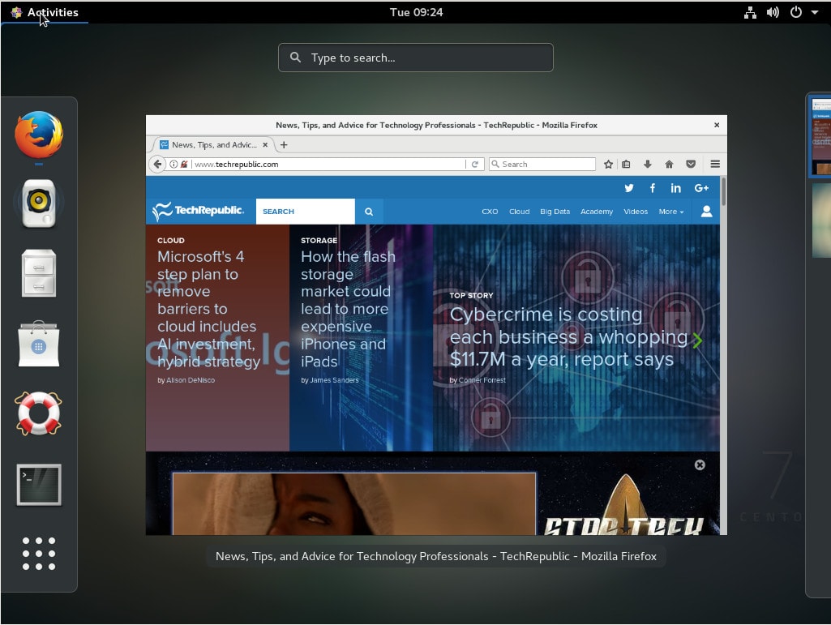Close the Firefox window in the overview
Viewport: 831px width, 625px height.
tap(717, 125)
